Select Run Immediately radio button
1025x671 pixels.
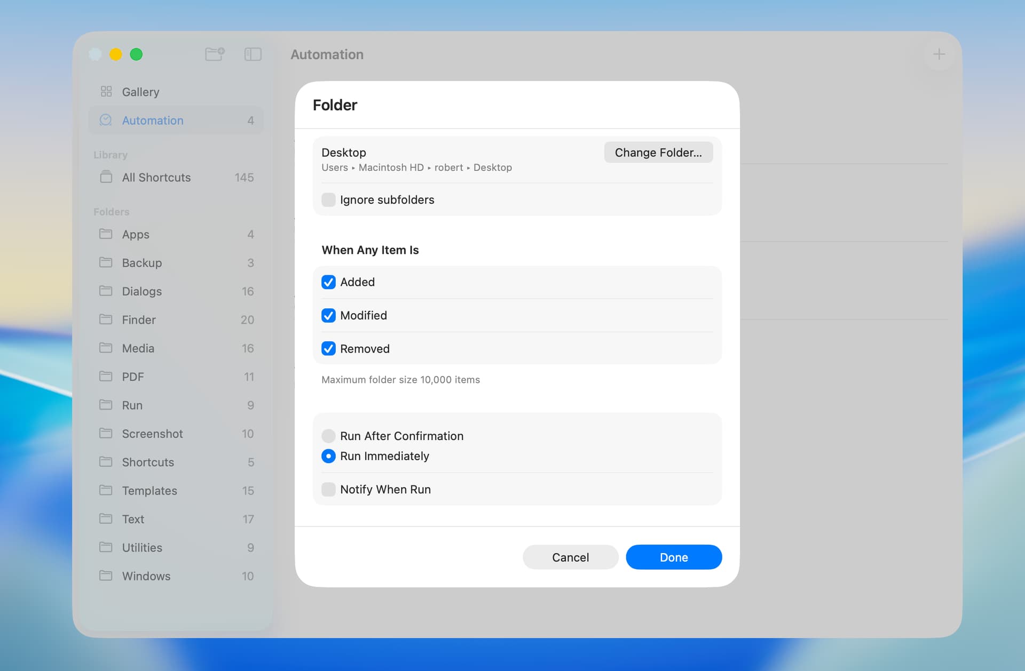click(x=328, y=456)
